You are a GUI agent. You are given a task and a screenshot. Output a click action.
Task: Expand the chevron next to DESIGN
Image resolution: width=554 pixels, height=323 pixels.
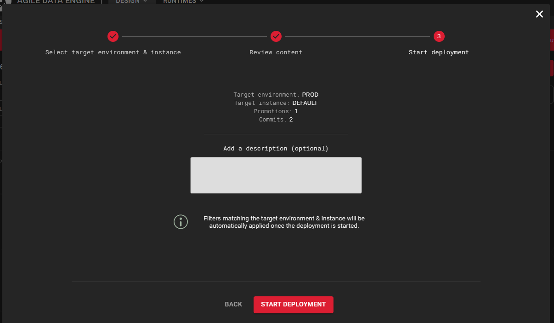(145, 2)
